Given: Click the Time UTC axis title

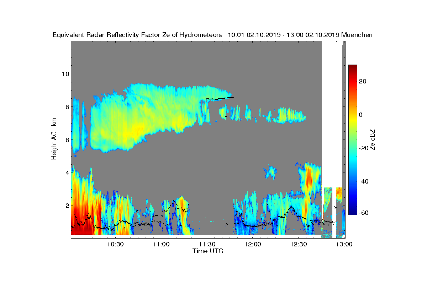Looking at the screenshot, I should (x=208, y=251).
